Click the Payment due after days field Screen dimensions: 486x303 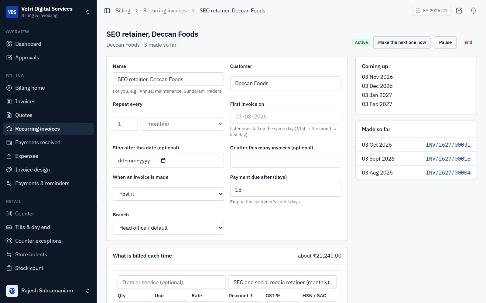[x=286, y=190]
